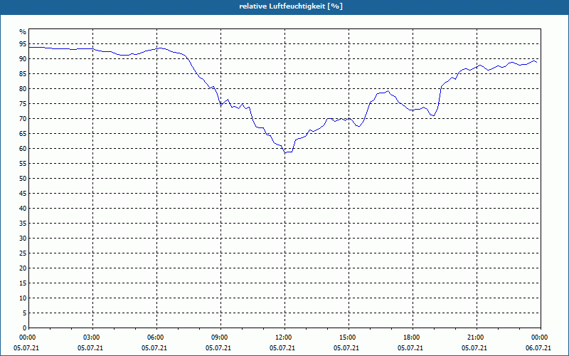Screen dimensions: 569x356
Task: Pick the 70 y-axis label
Action: [x=23, y=119]
